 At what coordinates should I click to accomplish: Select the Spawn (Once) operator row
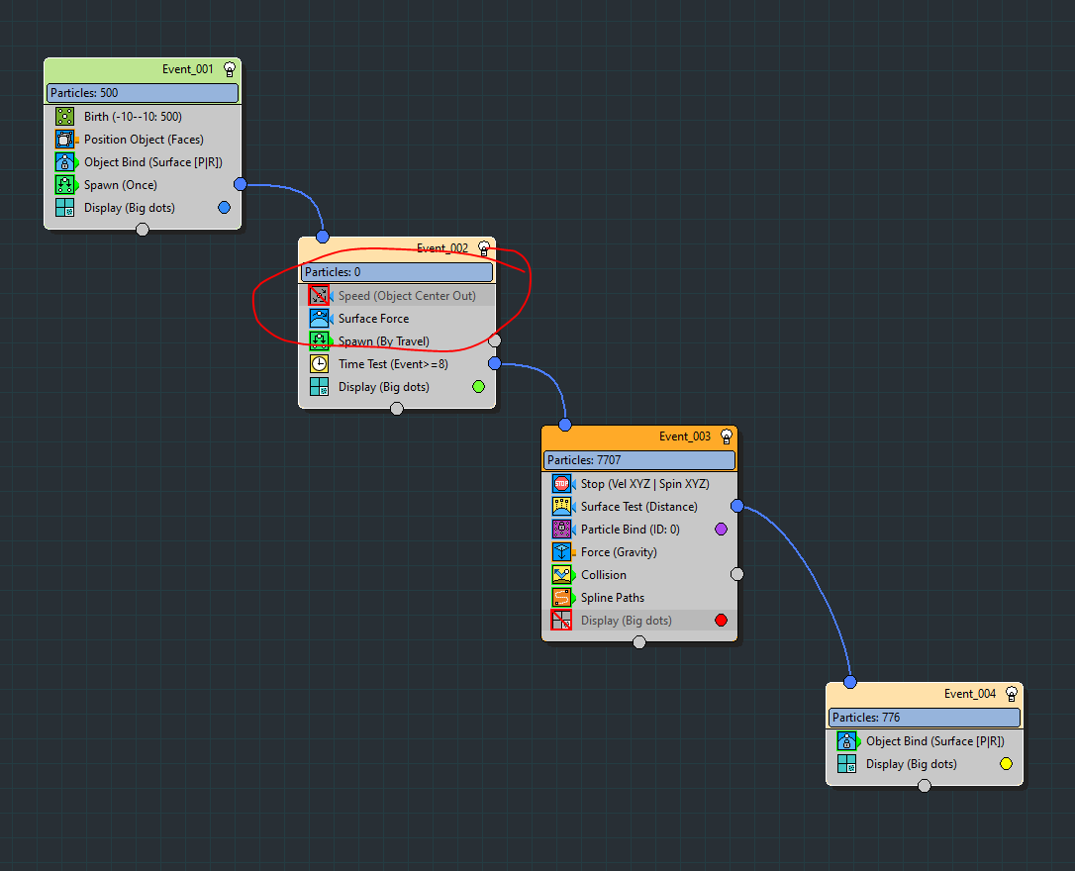coord(121,185)
